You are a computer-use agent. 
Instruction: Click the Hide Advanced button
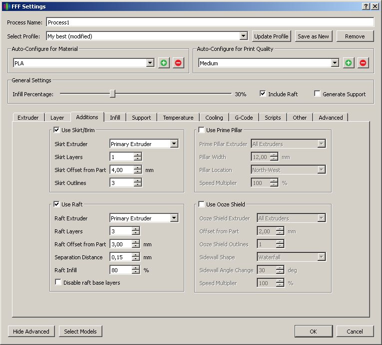pos(31,332)
